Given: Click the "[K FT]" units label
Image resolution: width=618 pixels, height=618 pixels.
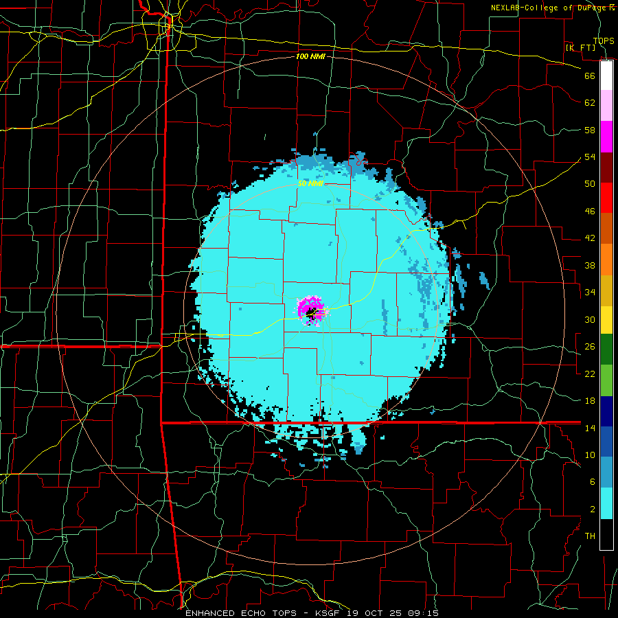Looking at the screenshot, I should tap(580, 47).
